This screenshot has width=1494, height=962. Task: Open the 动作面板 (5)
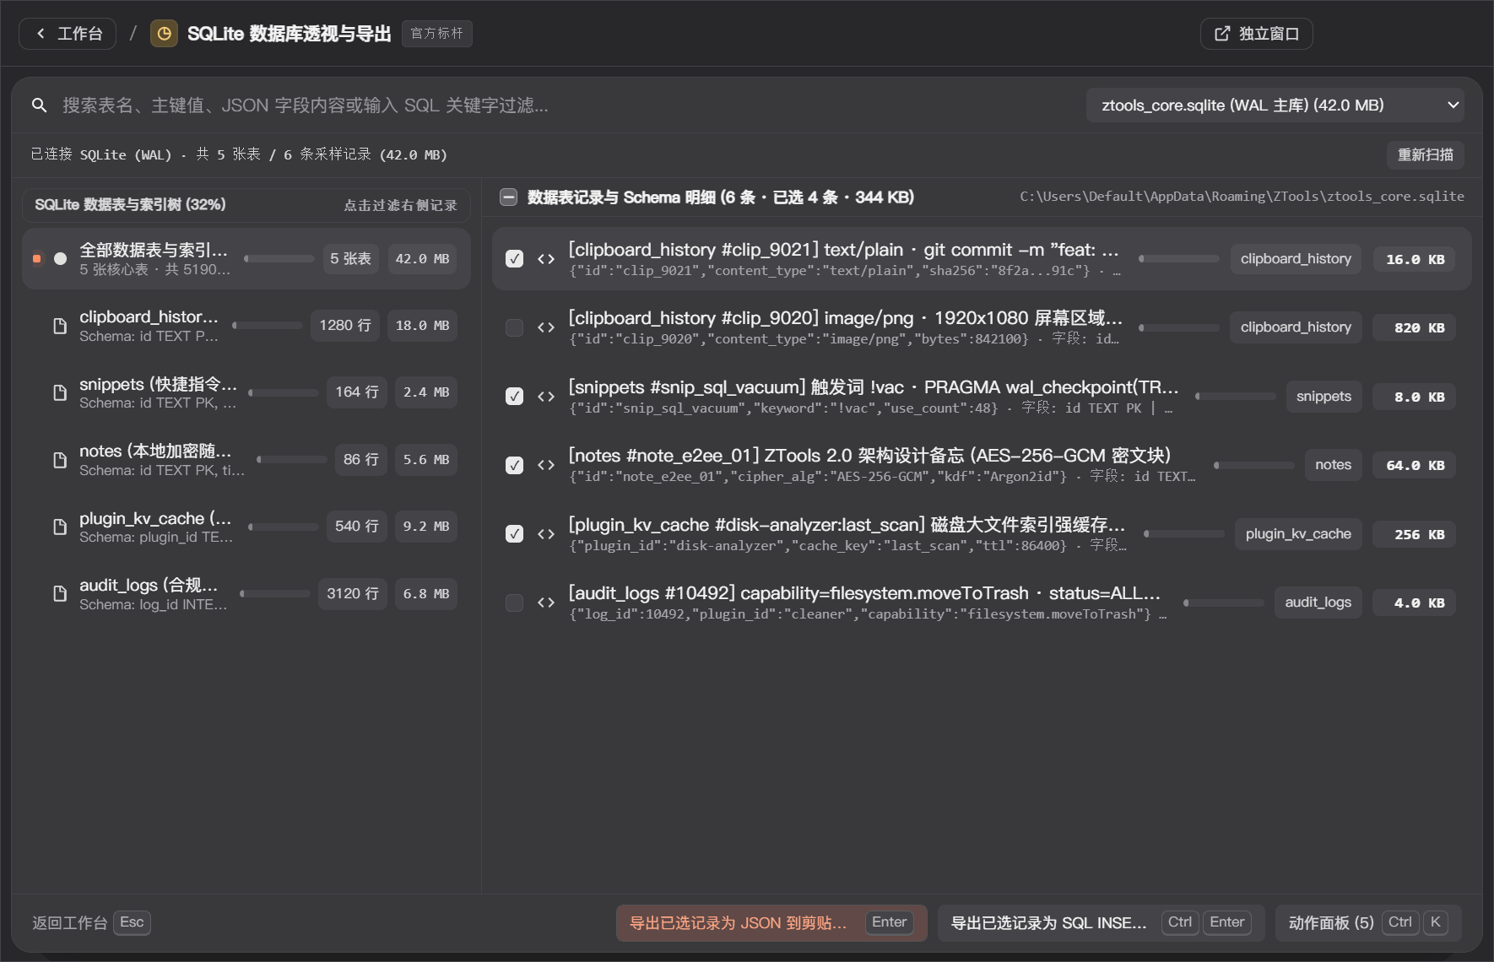pos(1368,923)
